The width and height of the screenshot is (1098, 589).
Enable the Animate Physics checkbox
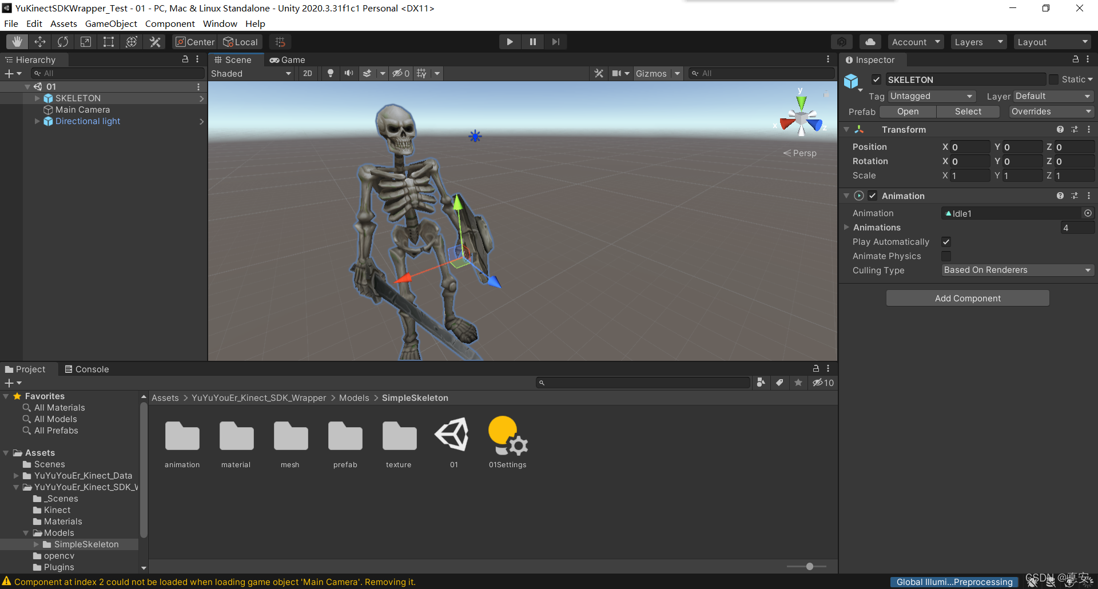click(x=946, y=256)
